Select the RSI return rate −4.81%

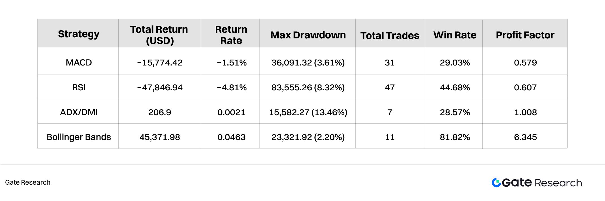tap(232, 88)
